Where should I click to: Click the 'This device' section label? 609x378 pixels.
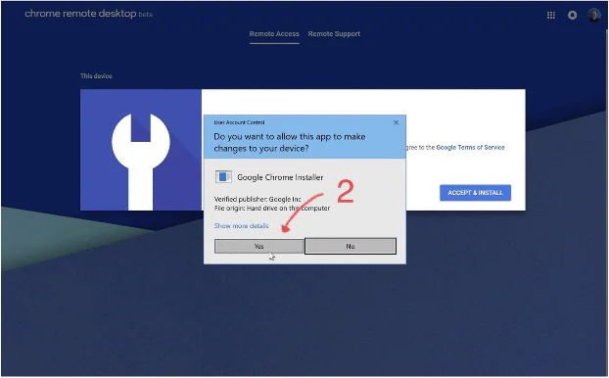(96, 76)
